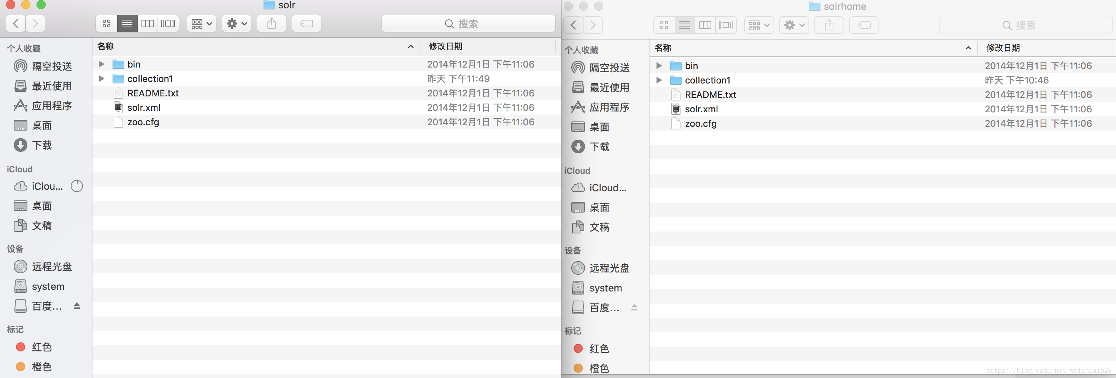Open 隔空投送 in solr window sidebar

pos(43,66)
